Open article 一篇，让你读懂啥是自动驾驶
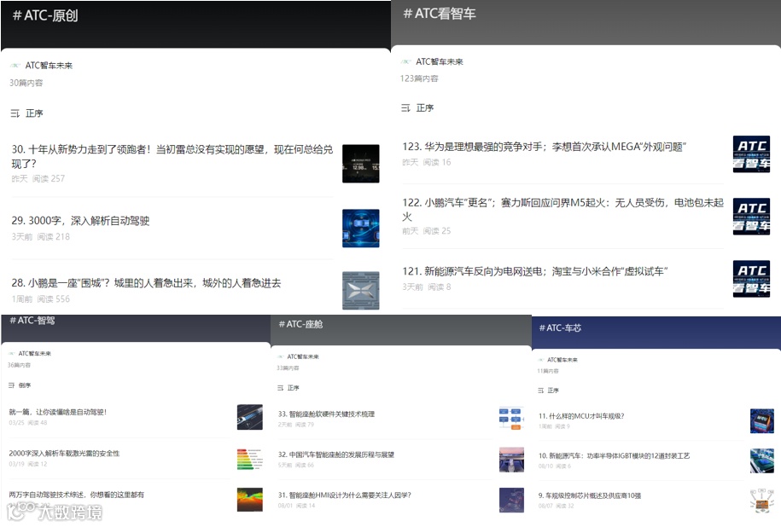 pos(58,412)
